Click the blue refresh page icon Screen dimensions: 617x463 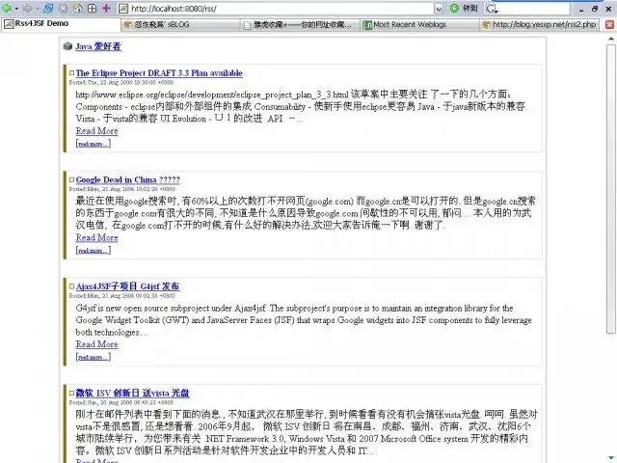click(x=49, y=8)
